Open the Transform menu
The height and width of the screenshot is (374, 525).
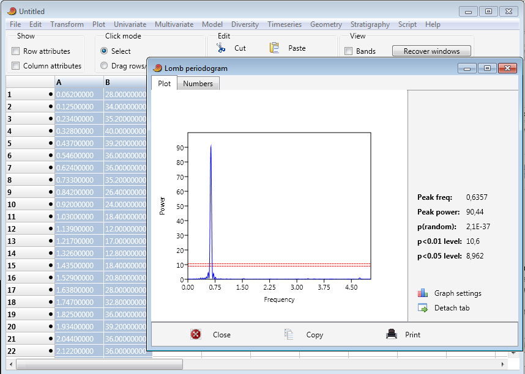[x=67, y=24]
